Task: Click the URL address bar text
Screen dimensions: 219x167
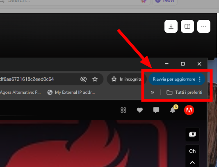Action: [x=27, y=79]
